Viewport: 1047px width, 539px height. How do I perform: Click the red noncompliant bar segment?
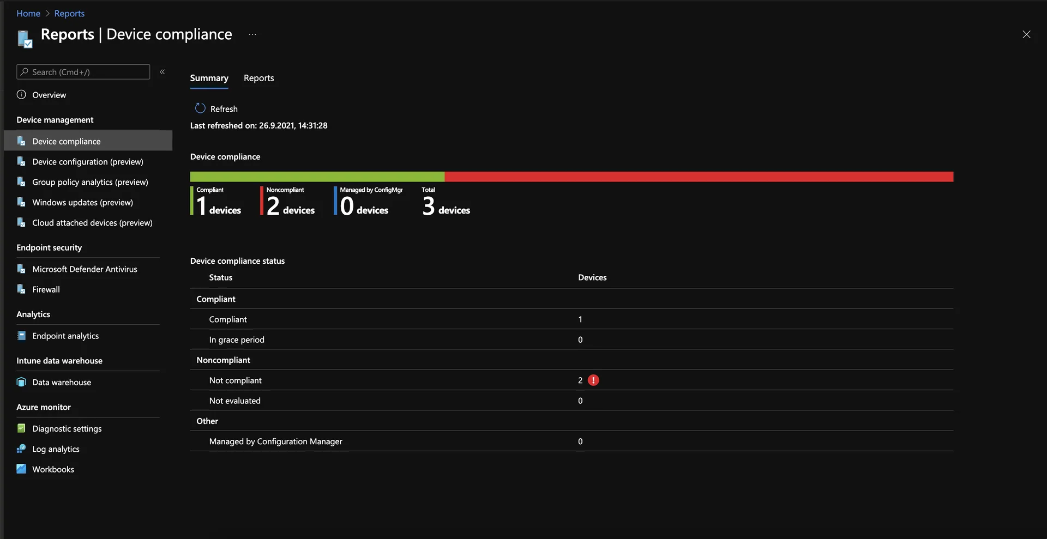tap(699, 177)
